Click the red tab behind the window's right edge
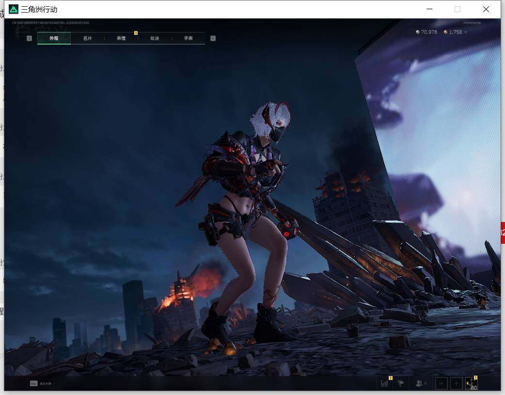Image resolution: width=505 pixels, height=395 pixels. 503,233
